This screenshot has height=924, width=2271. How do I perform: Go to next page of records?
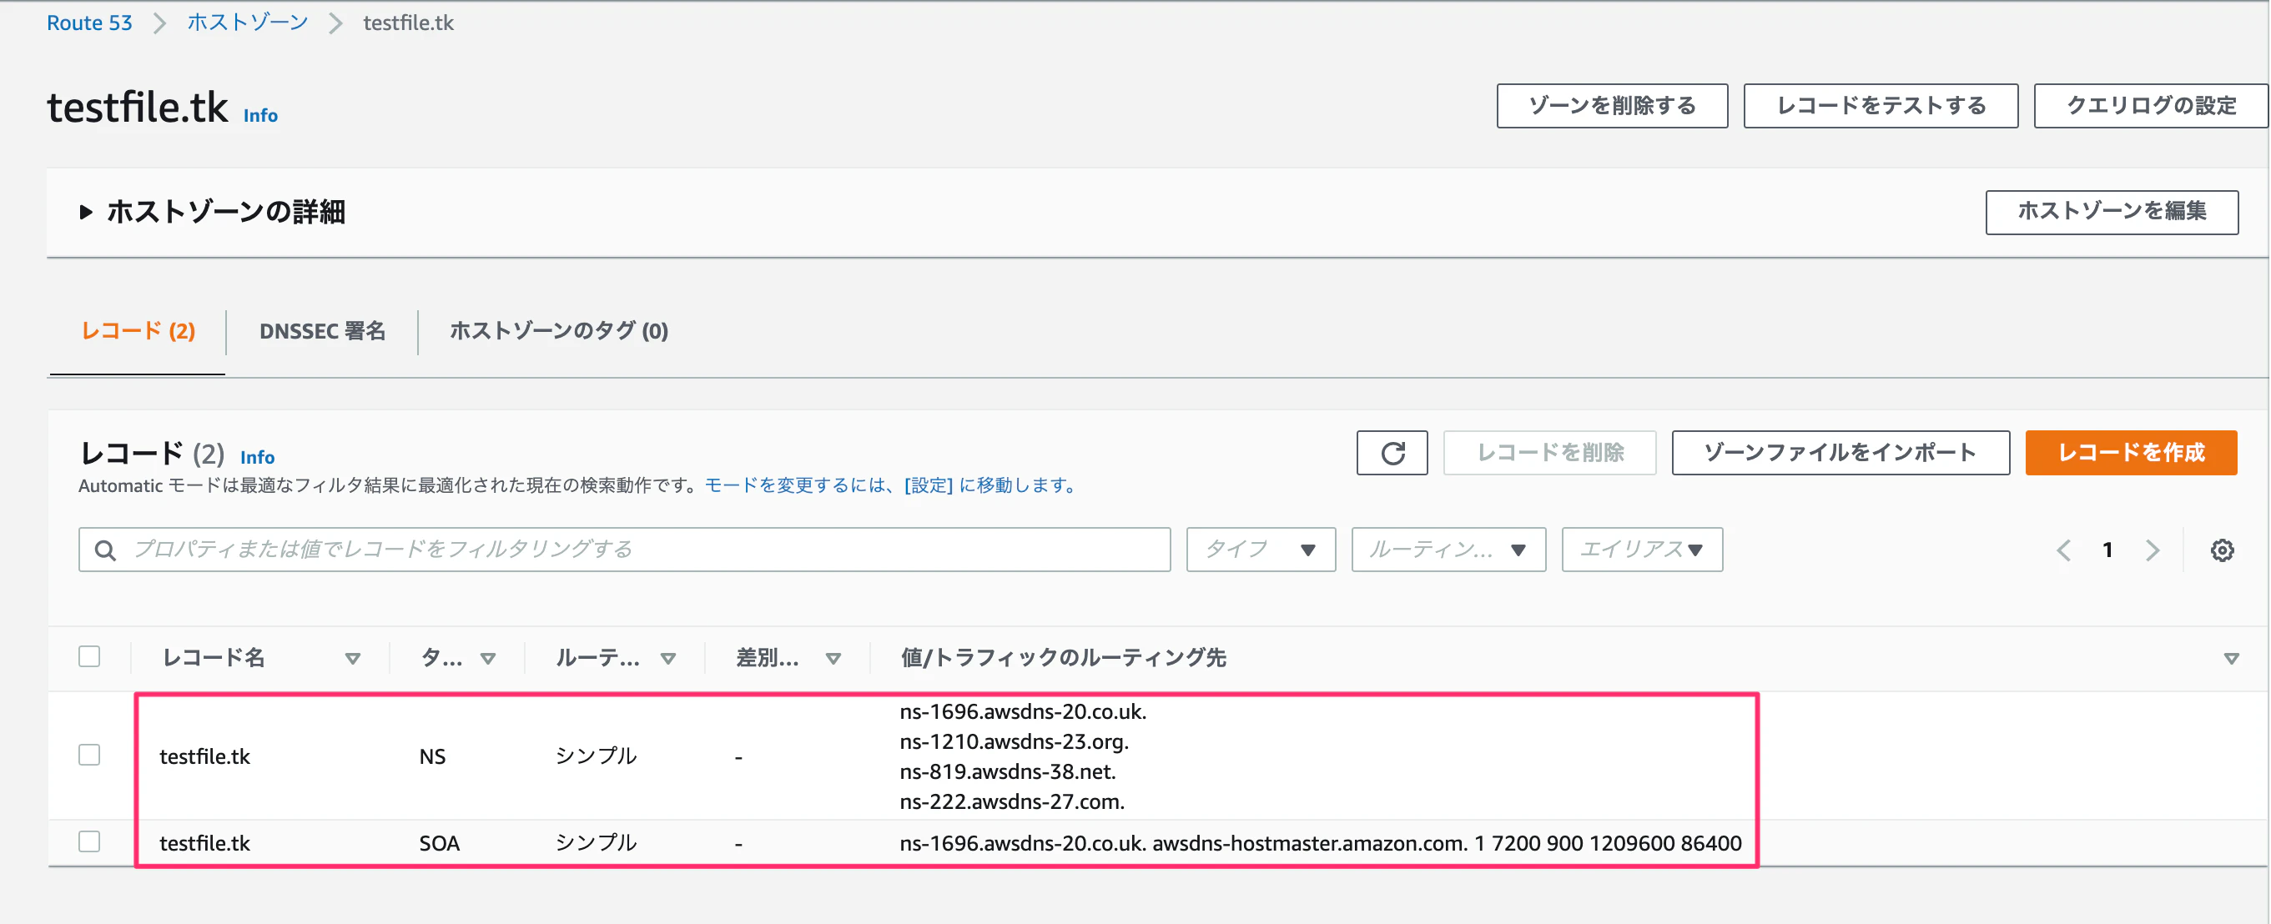tap(2152, 550)
